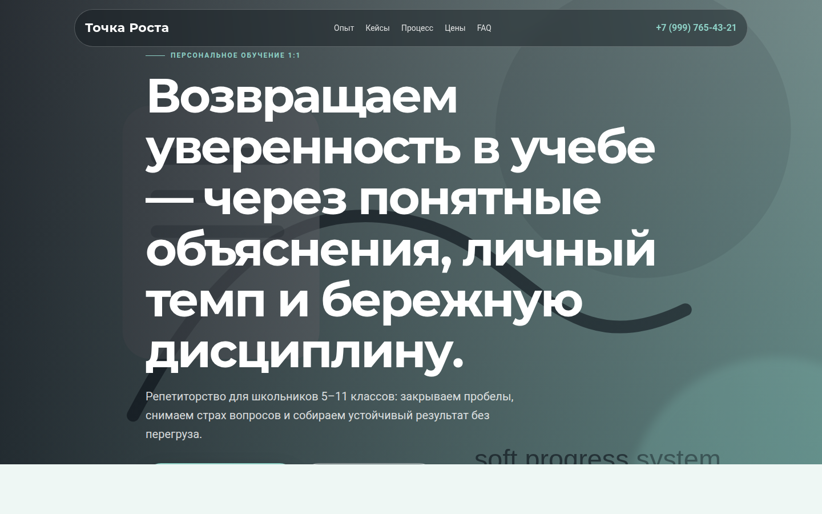
Task: Click the headline Возвращаем уверенность в учебе
Action: click(x=401, y=223)
